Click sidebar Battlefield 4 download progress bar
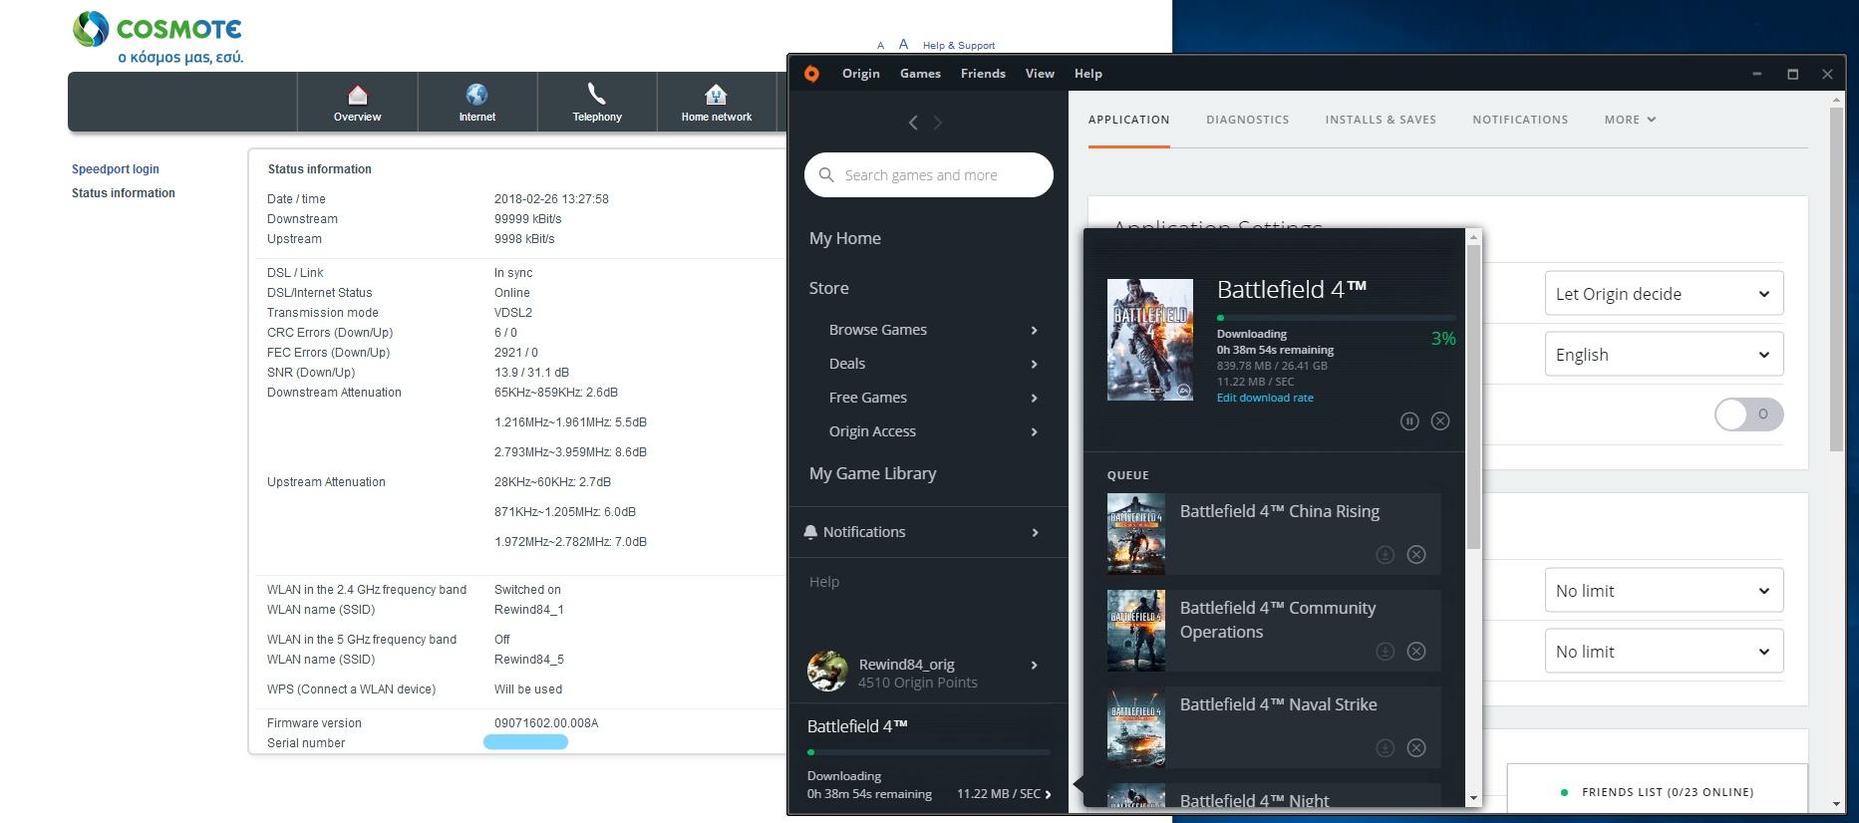The width and height of the screenshot is (1859, 823). click(x=928, y=752)
